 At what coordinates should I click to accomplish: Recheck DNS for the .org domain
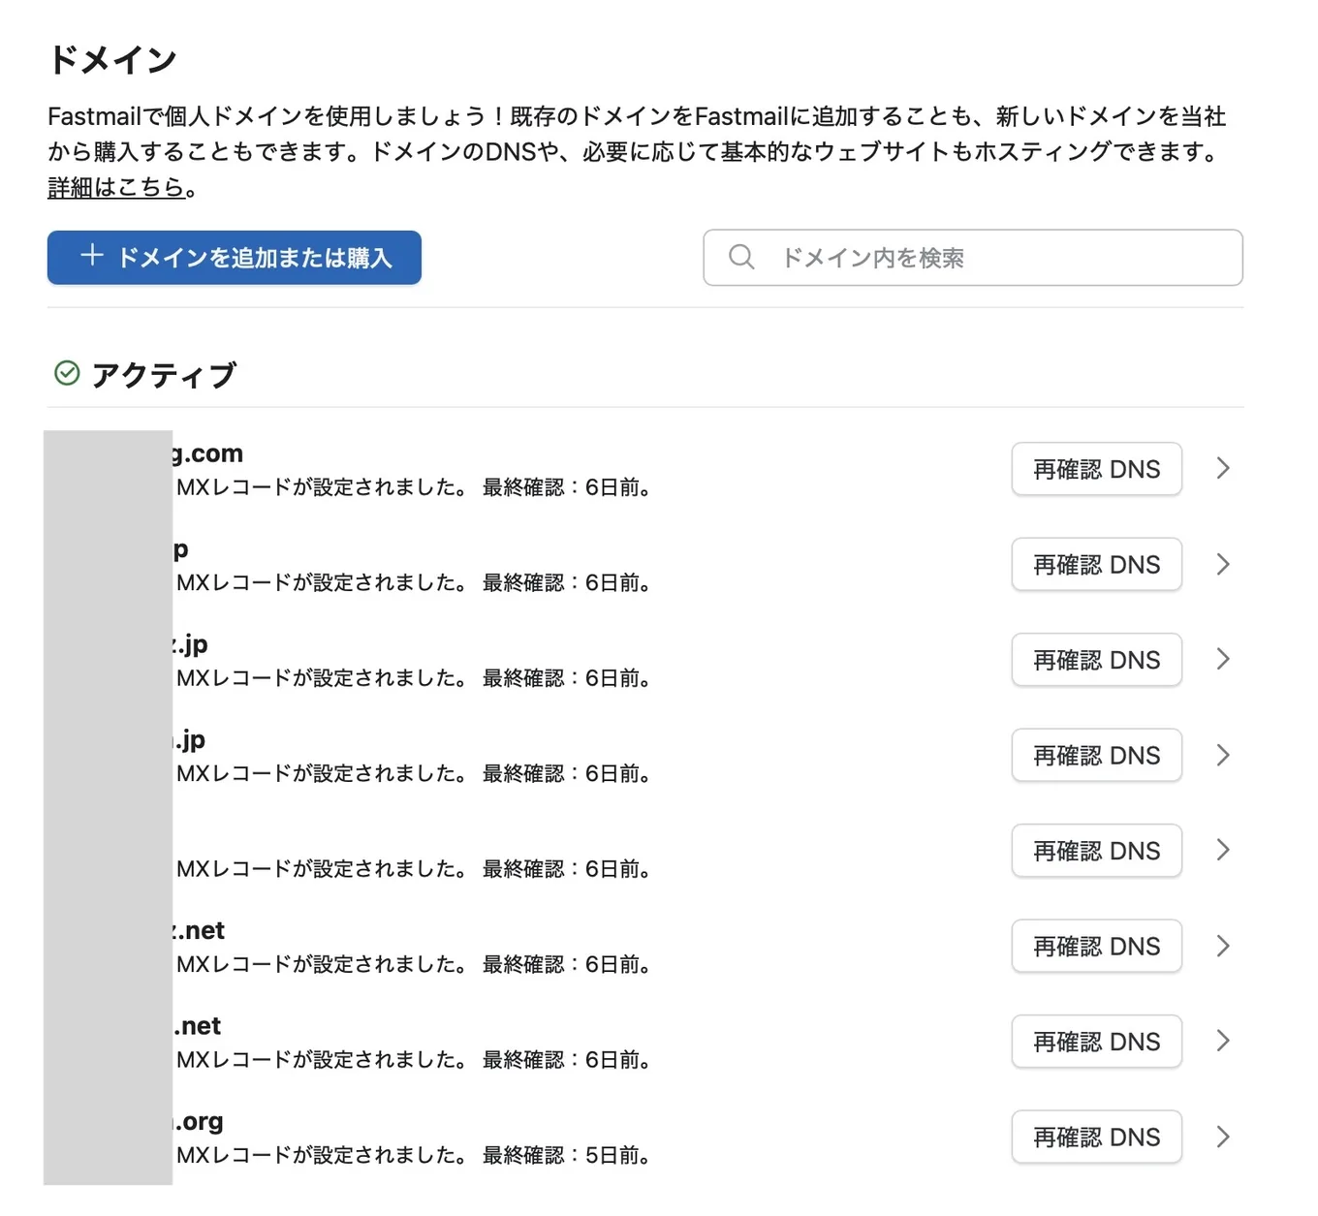(1096, 1137)
